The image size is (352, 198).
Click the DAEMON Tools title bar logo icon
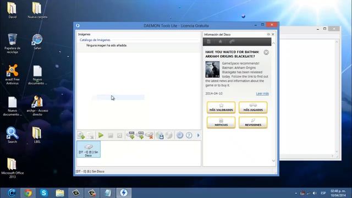(x=78, y=26)
